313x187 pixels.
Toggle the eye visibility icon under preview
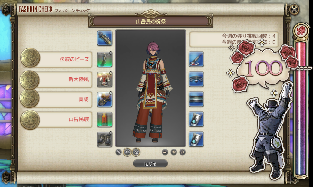click(174, 152)
